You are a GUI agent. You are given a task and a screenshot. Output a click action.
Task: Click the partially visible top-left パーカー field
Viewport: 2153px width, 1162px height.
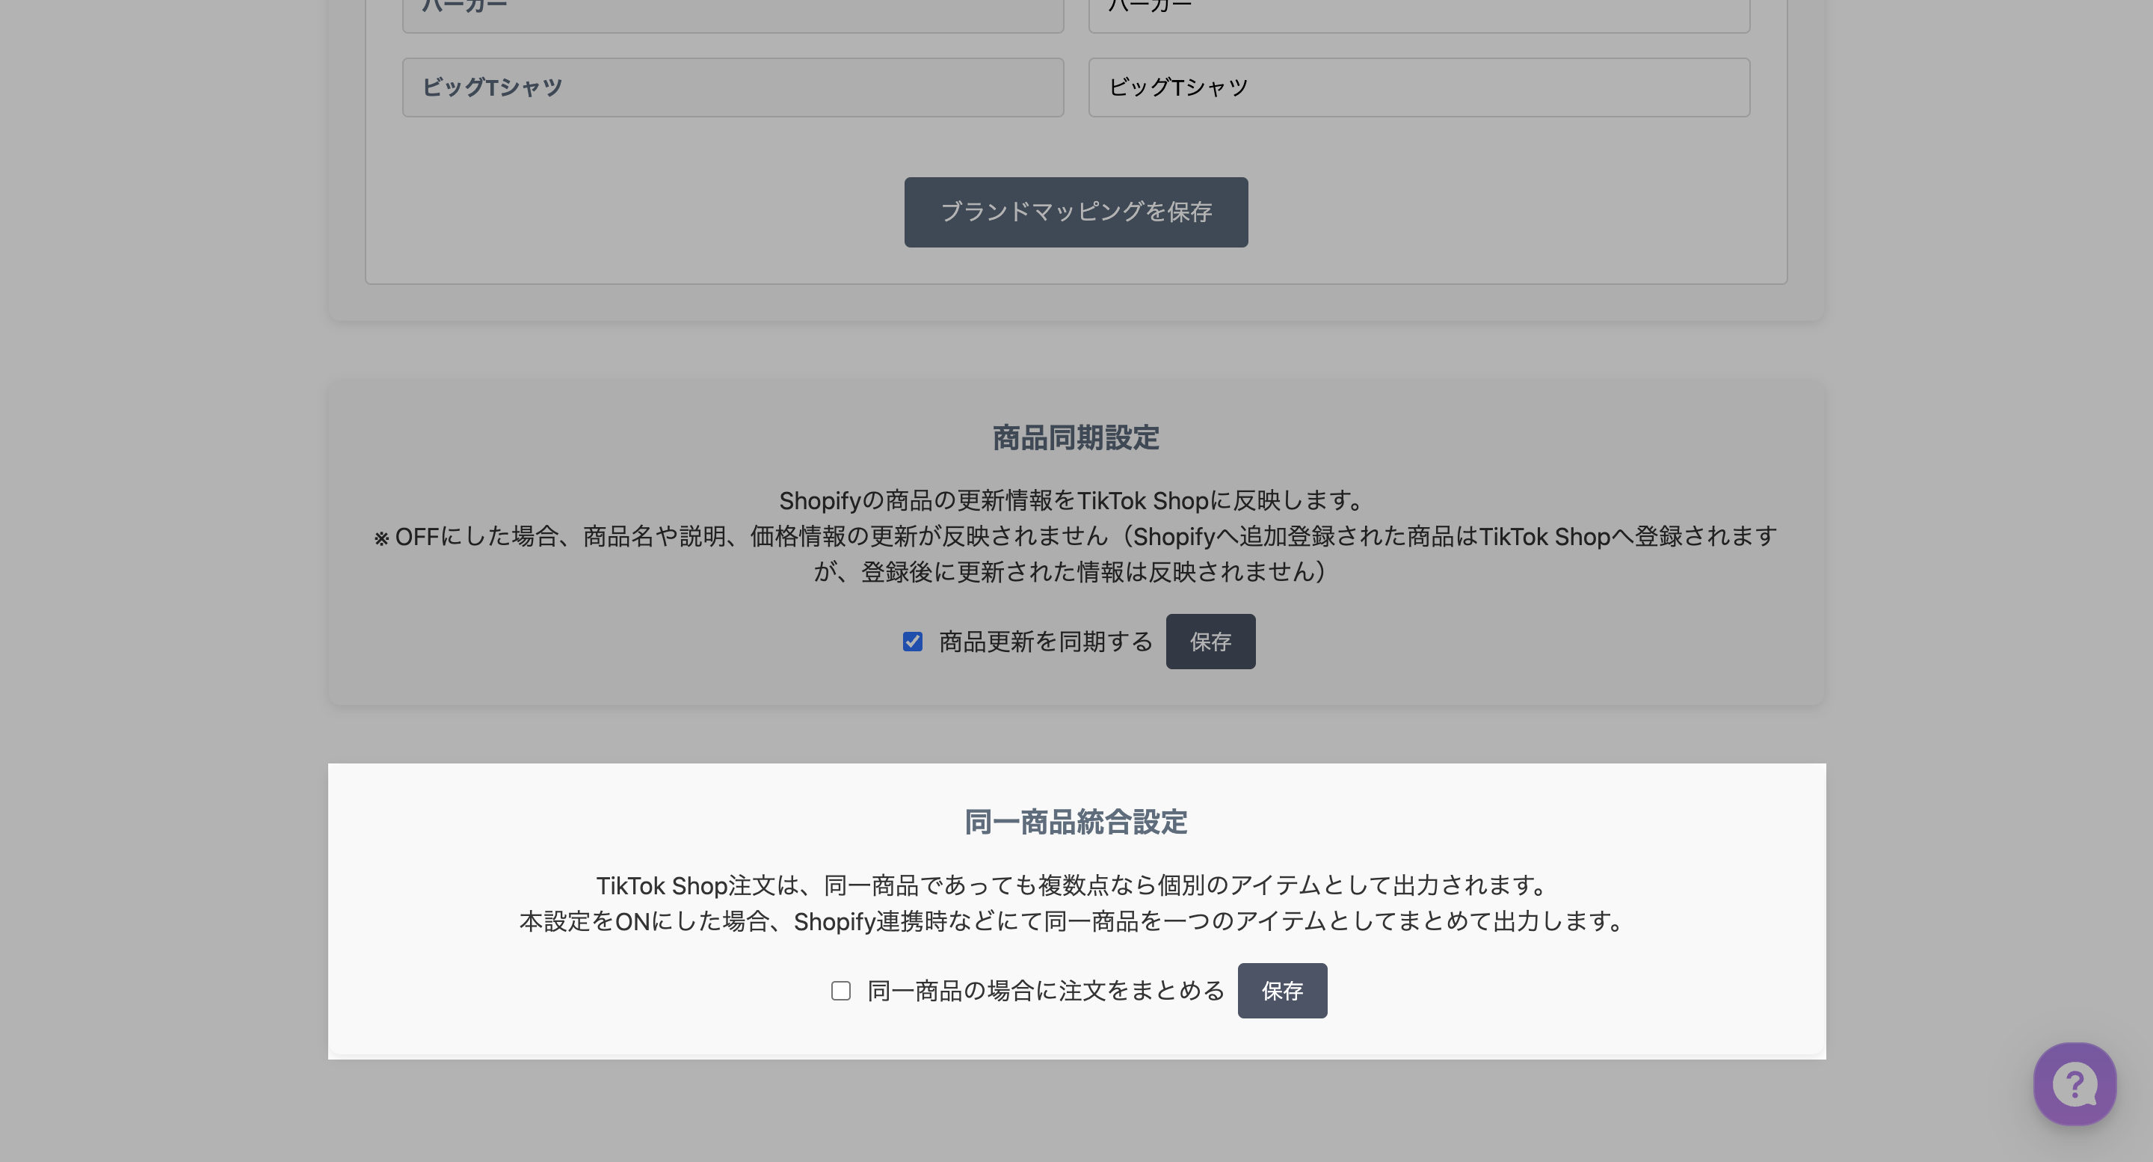(732, 15)
